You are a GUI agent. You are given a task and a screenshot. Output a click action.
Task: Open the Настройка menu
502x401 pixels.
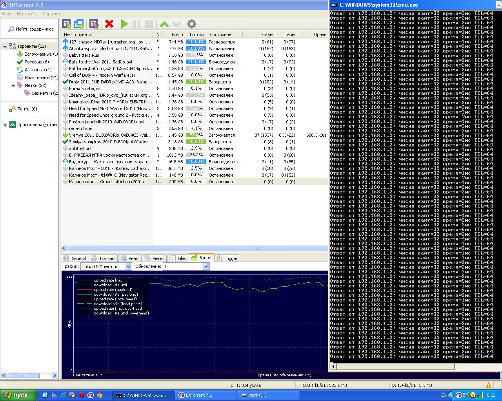[27, 14]
